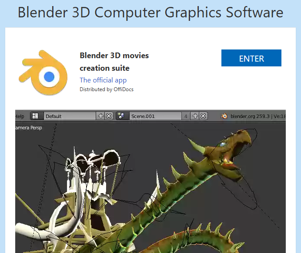
Task: Click the page title 'Blender 3D Computer Graphics Software'
Action: [x=150, y=12]
